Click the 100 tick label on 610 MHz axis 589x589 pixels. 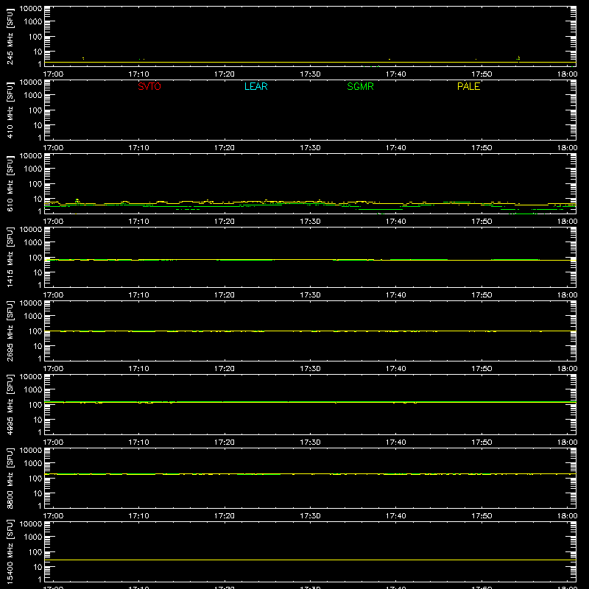[35, 184]
